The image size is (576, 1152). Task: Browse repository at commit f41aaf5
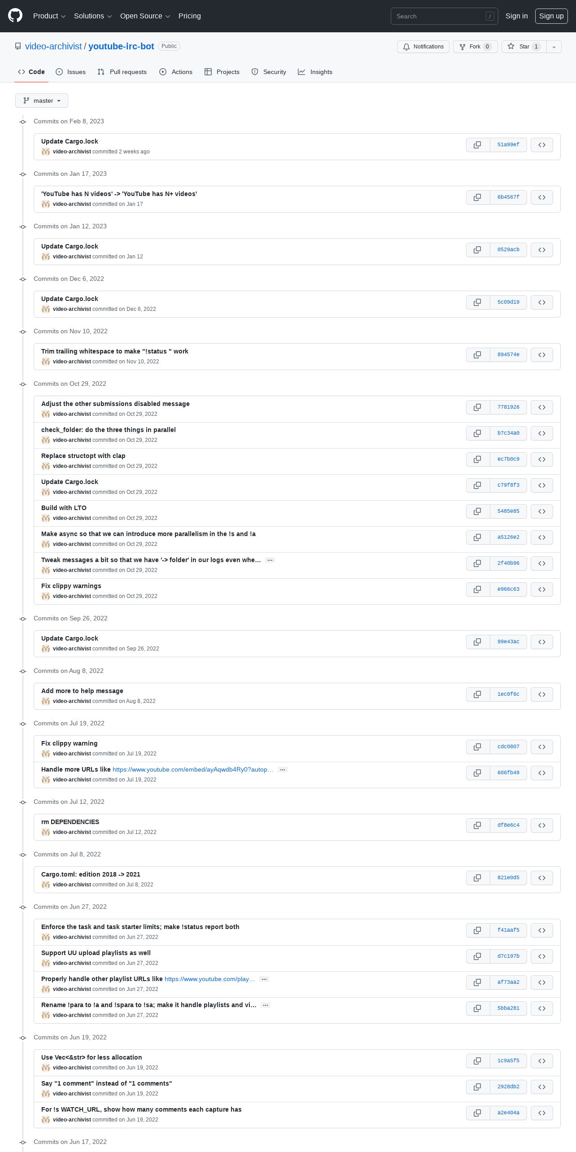coord(542,930)
